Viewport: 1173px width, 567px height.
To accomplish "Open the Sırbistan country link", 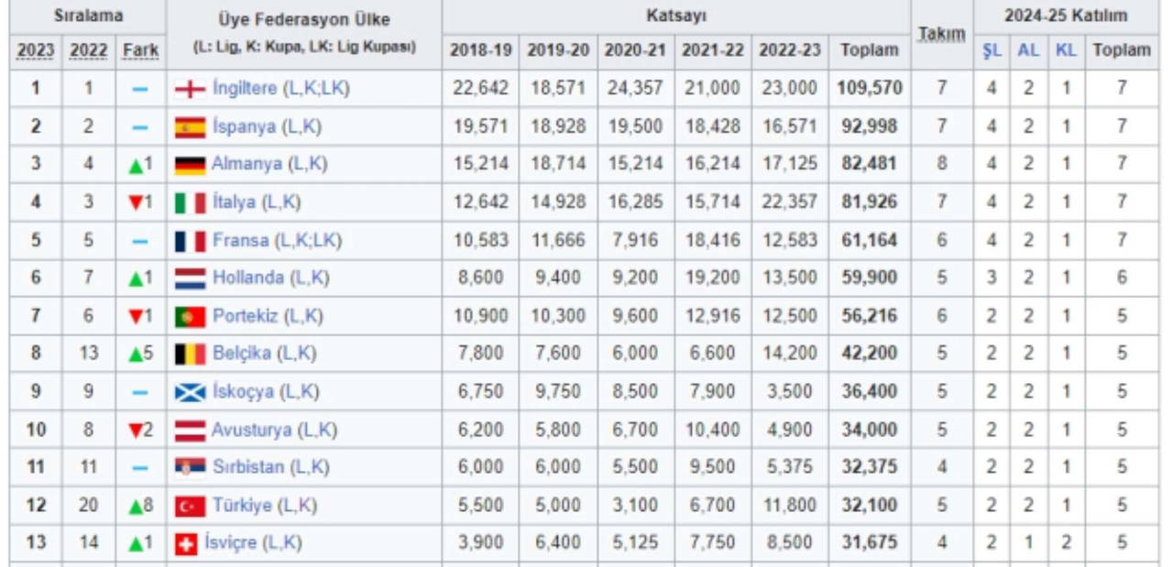I will (248, 467).
